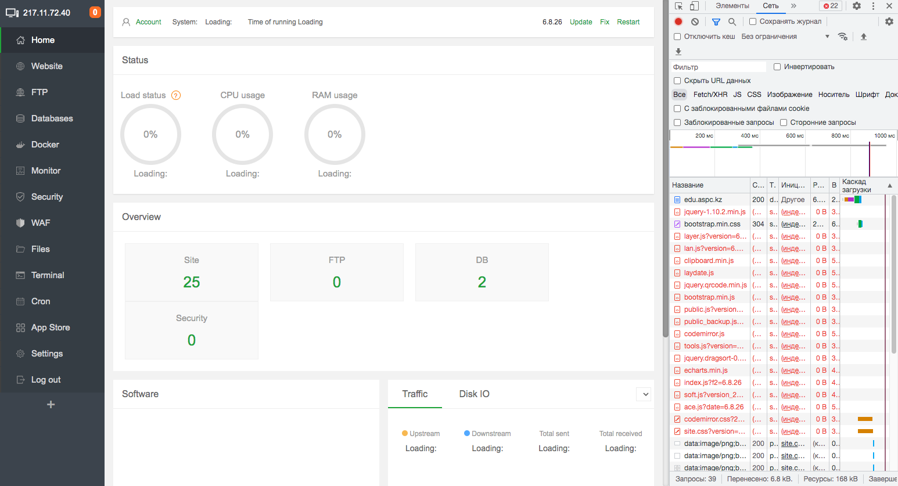
Task: Click the 'Фильтр' input field
Action: point(719,67)
